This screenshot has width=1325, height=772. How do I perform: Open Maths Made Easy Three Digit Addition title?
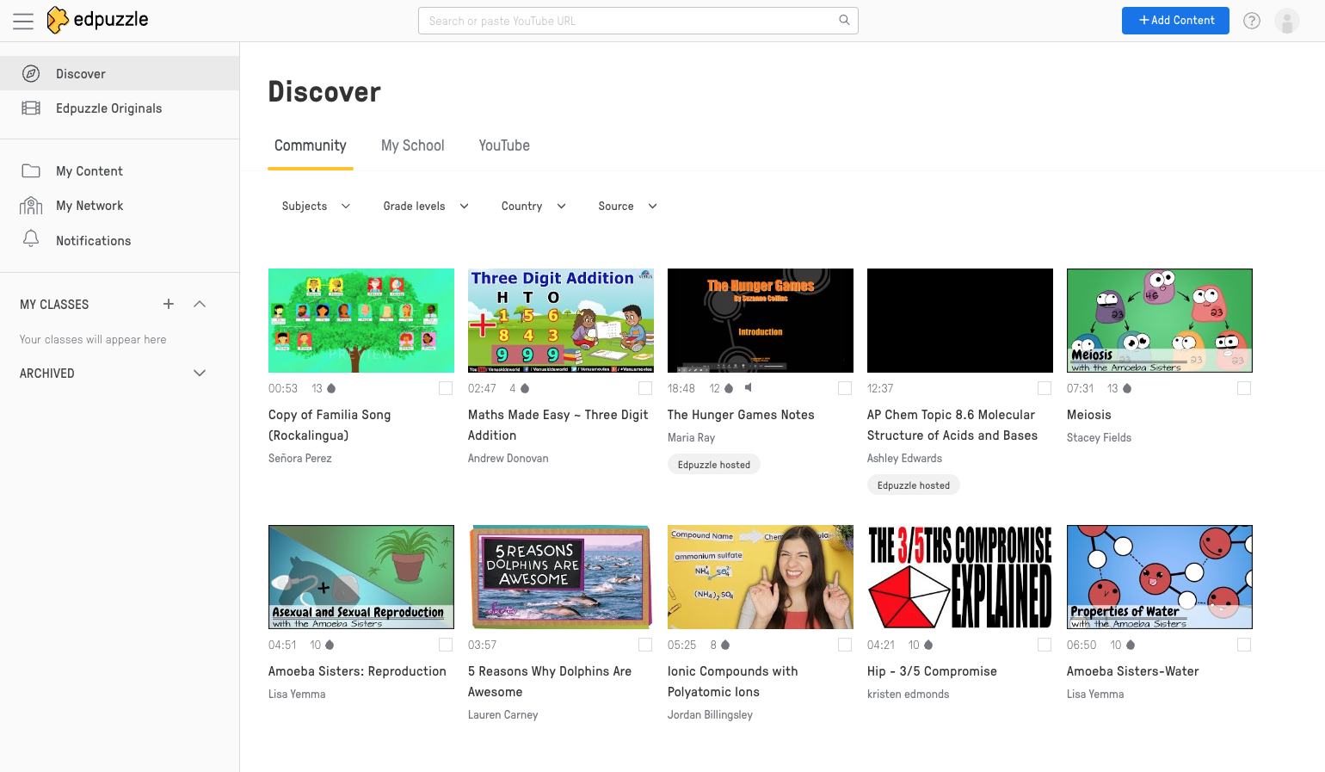coord(558,424)
